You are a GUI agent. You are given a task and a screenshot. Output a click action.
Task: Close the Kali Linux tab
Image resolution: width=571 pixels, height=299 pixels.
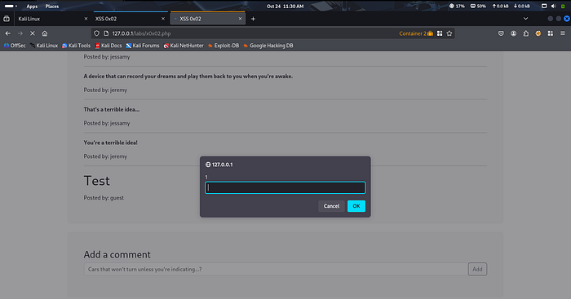point(86,19)
